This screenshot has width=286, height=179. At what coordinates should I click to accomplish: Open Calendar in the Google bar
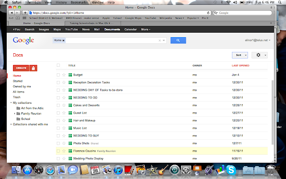[x=130, y=30]
